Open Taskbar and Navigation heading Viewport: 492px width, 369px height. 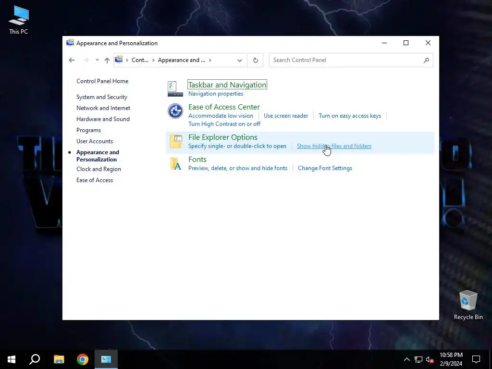227,85
